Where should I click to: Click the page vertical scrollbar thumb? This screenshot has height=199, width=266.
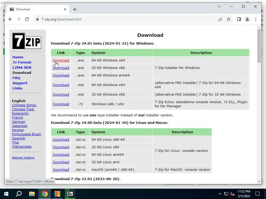pos(259,46)
